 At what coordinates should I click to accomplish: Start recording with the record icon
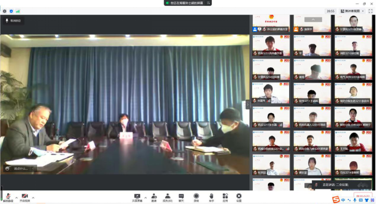pos(196,198)
